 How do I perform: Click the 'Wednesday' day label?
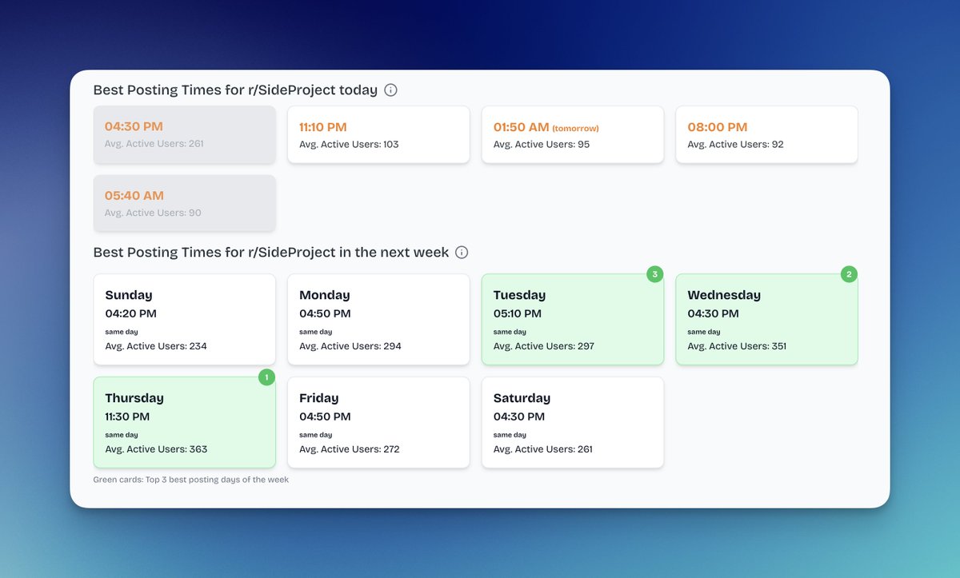[724, 295]
